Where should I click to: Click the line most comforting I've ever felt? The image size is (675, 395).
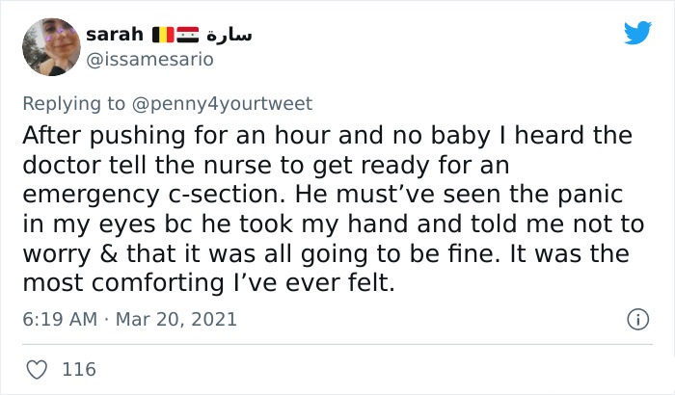(x=208, y=283)
